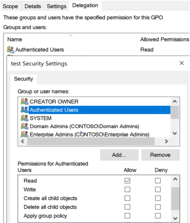Check Deny for Write permission
This screenshot has width=190, height=223.
coord(158,189)
